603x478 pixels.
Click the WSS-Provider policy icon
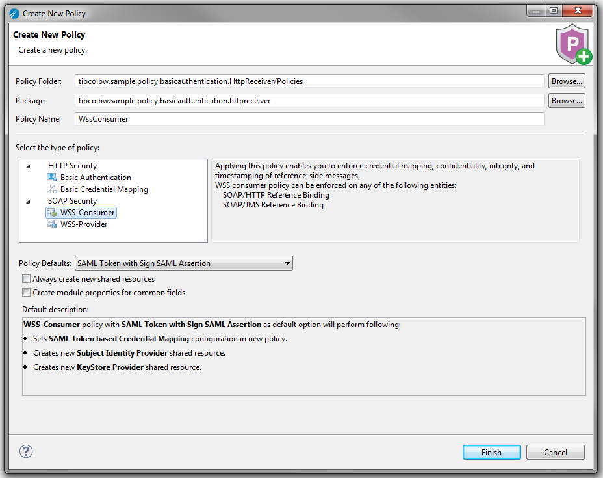pos(52,224)
